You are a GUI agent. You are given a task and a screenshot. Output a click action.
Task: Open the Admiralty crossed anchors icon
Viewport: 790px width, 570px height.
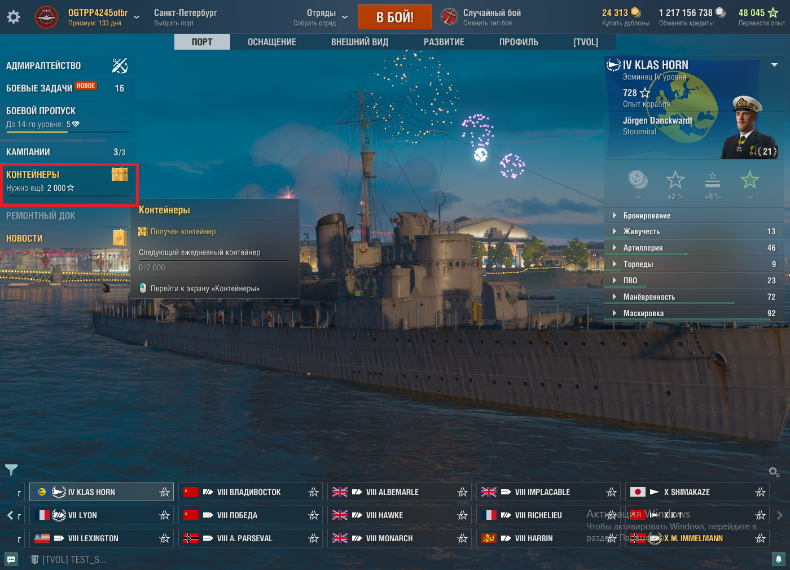[120, 65]
